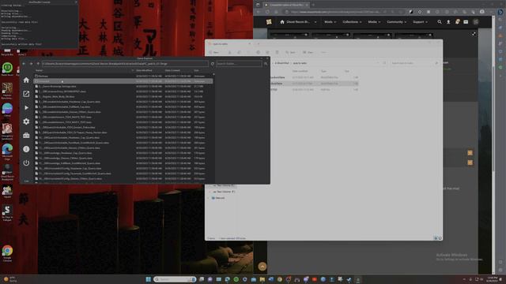Open messages envelope on Nexus Mods
Image resolution: width=506 pixels, height=284 pixels.
(466, 22)
